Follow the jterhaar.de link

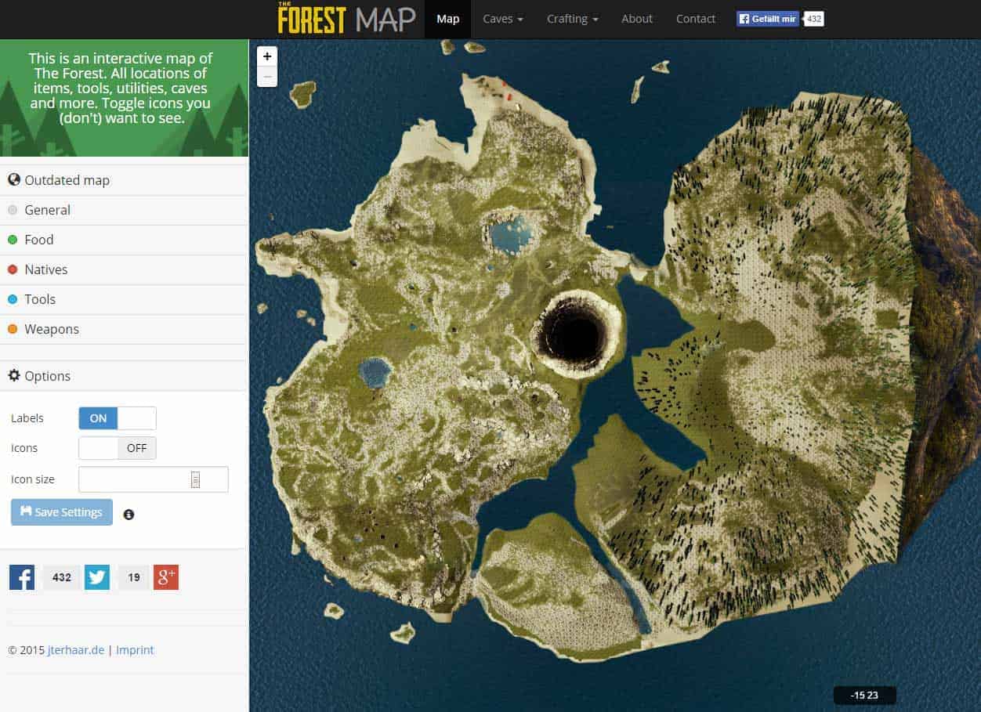[75, 650]
